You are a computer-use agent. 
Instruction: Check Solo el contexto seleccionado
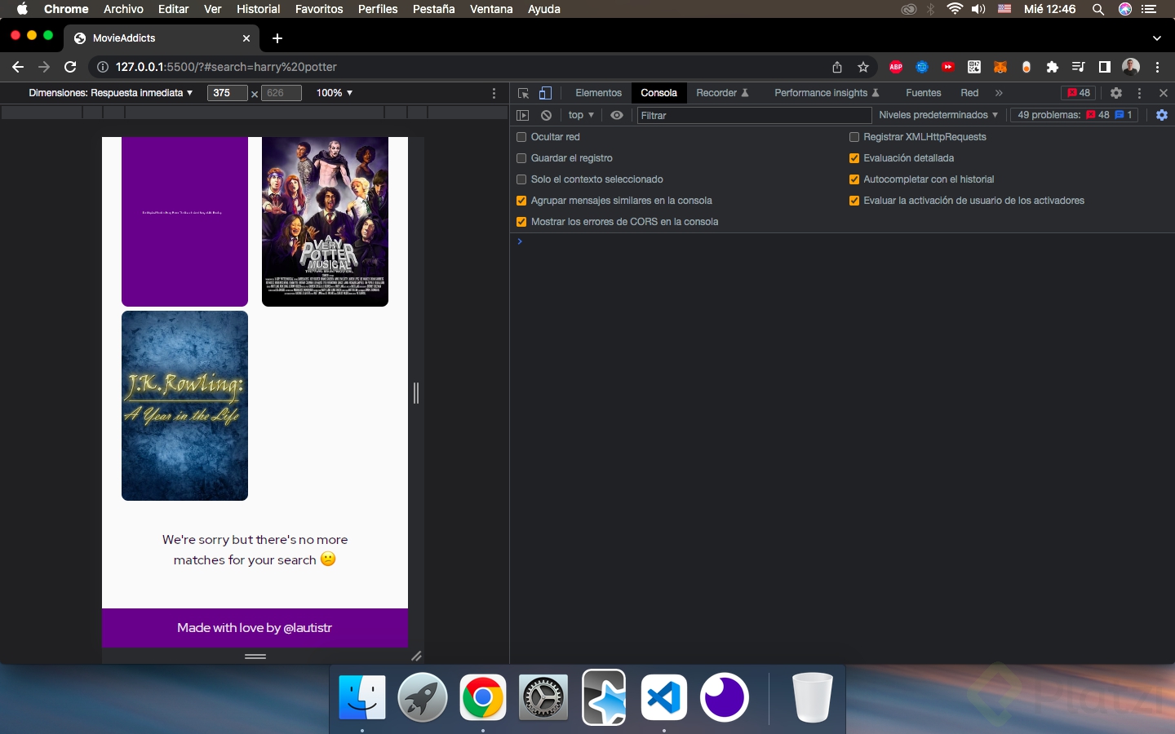point(521,179)
